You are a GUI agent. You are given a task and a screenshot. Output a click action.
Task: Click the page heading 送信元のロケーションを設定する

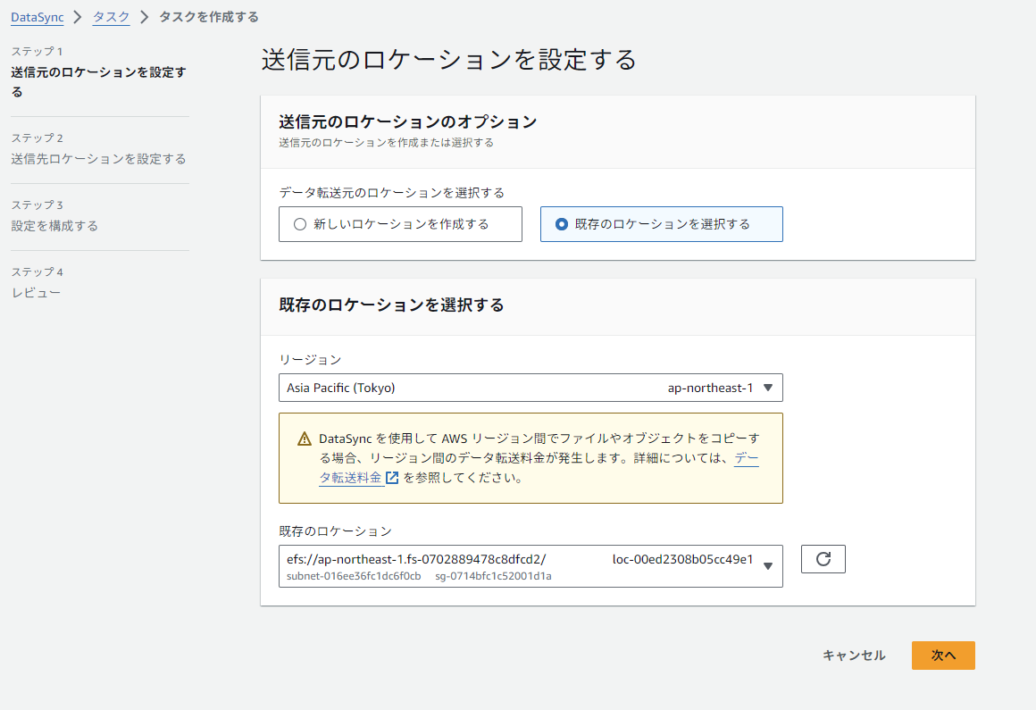[x=448, y=60]
